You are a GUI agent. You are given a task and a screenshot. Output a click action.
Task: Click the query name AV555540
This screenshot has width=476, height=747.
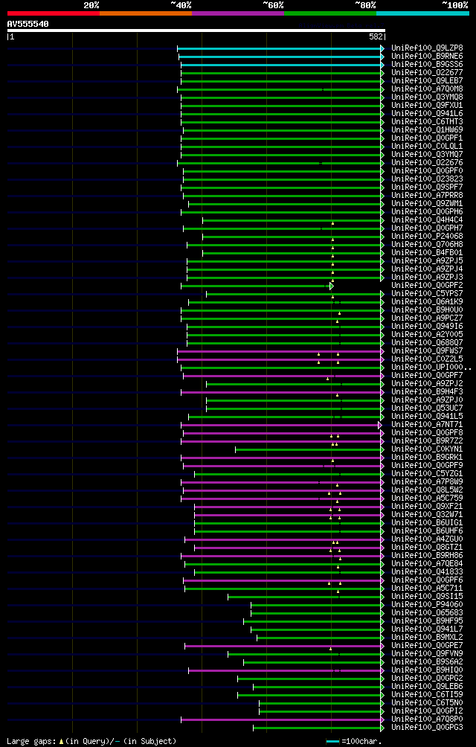pyautogui.click(x=28, y=23)
